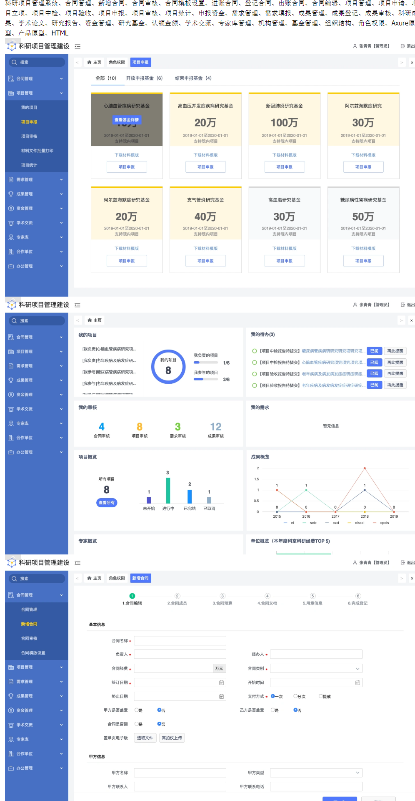Open 签订日期 calendar icon

222,683
